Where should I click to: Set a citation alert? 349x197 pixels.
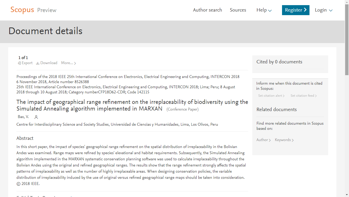[x=271, y=96]
